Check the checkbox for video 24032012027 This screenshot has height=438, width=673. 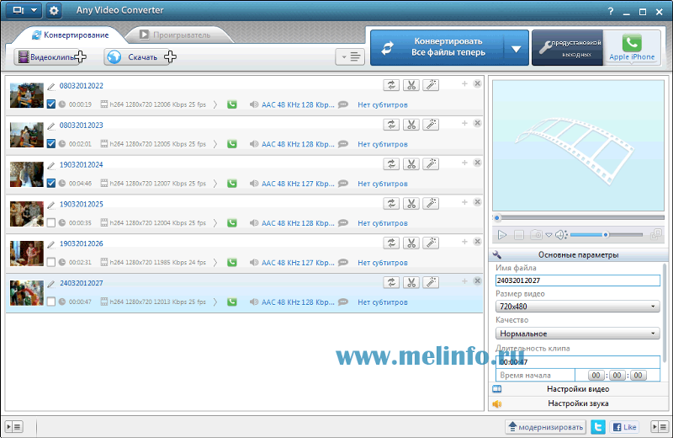[x=51, y=302]
